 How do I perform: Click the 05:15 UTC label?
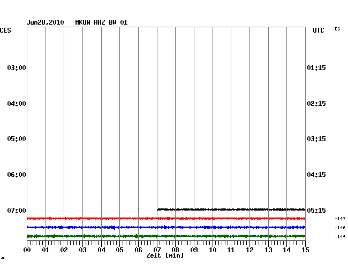coord(316,210)
